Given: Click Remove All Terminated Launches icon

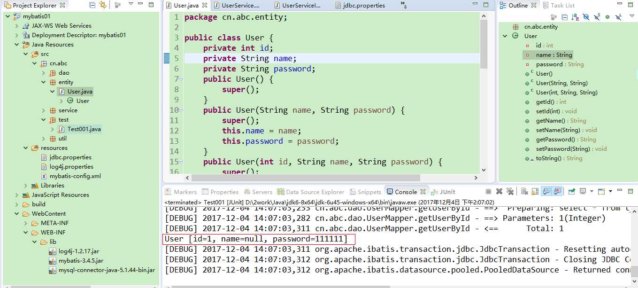Looking at the screenshot, I should click(510, 191).
